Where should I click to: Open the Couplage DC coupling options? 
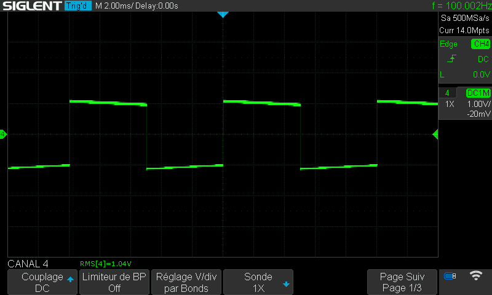point(42,282)
